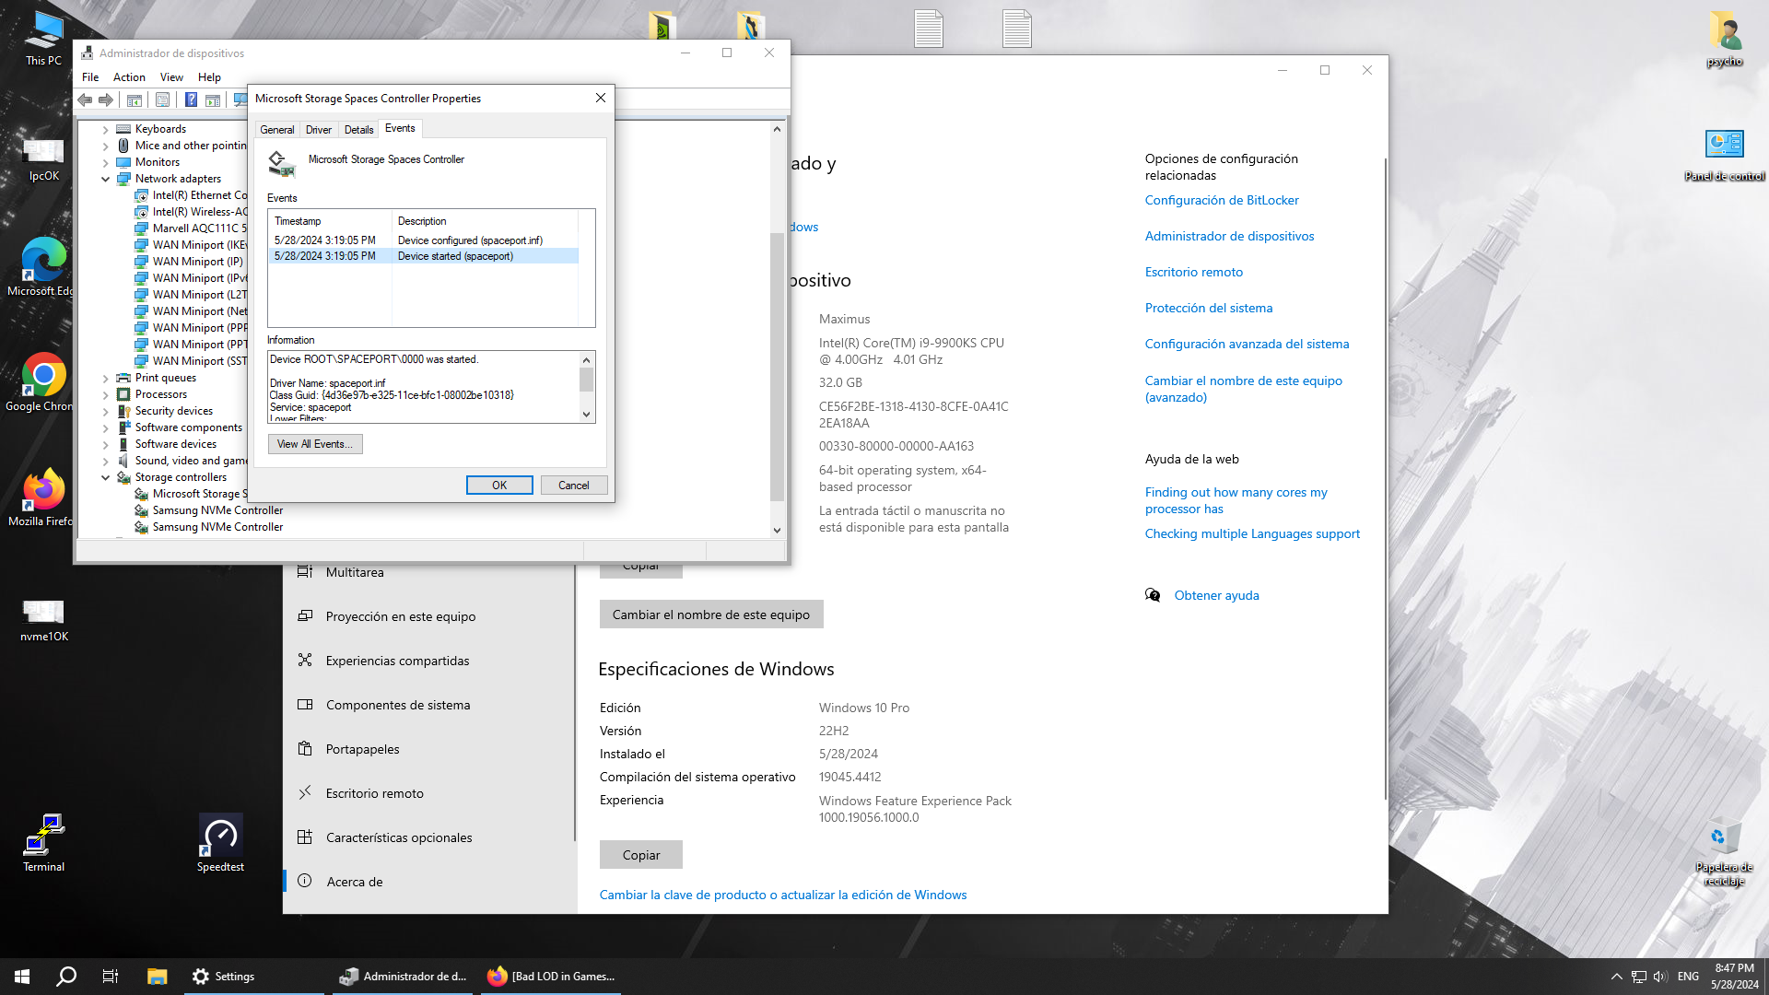Toggle the action pane toolbar icon
This screenshot has height=995, width=1769.
pos(213,99)
